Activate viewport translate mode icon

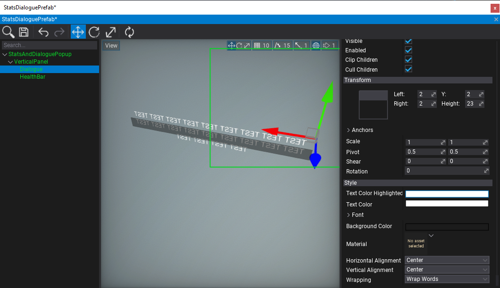(x=232, y=46)
